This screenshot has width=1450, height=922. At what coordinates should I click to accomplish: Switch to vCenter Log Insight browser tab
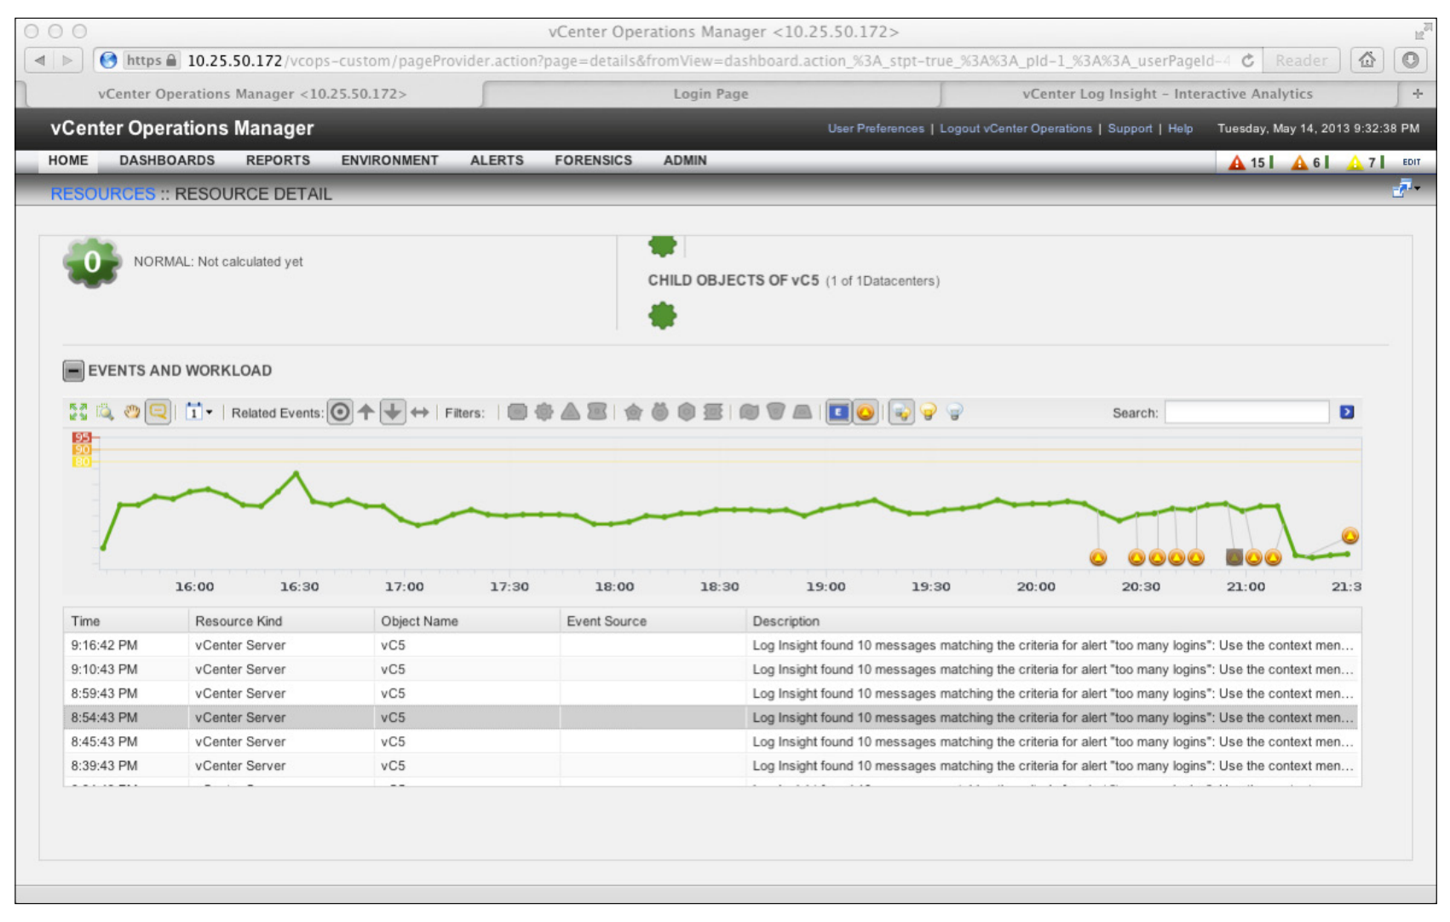[x=1168, y=94]
